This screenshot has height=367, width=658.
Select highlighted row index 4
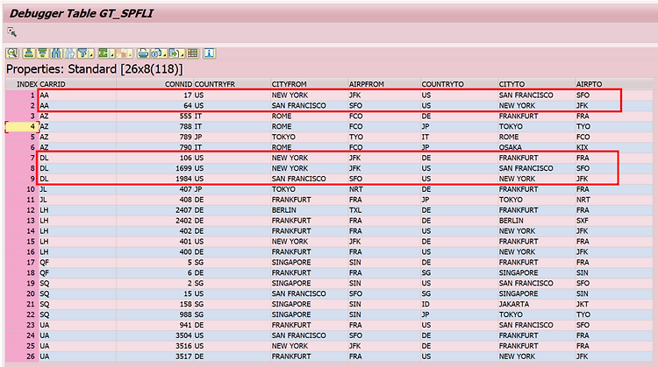pos(22,126)
